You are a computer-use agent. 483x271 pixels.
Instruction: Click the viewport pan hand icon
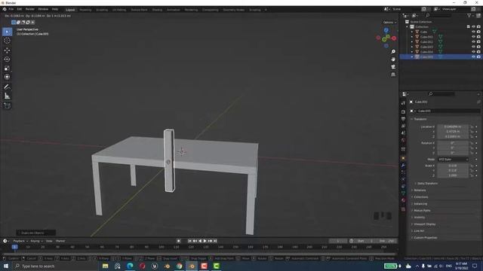click(393, 59)
